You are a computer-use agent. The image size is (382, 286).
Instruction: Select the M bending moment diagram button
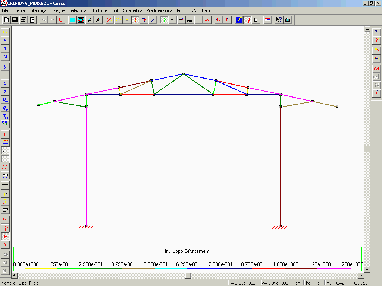click(5, 57)
